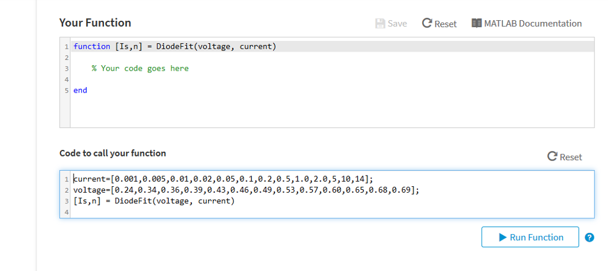Click the 'end' keyword line in the editor
Screen dimensions: 608x271
coord(80,91)
